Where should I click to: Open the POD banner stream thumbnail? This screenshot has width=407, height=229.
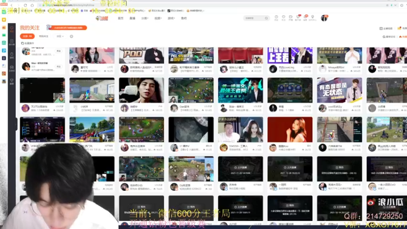141,55
